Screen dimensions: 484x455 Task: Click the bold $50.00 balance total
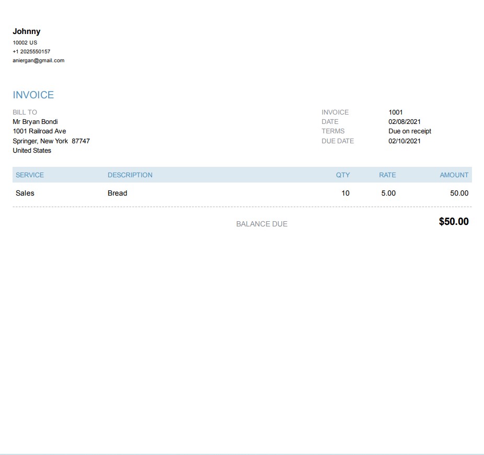point(454,221)
